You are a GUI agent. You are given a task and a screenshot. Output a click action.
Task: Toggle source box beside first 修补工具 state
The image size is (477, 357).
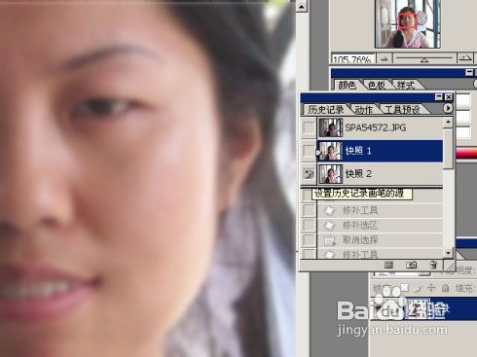(309, 210)
